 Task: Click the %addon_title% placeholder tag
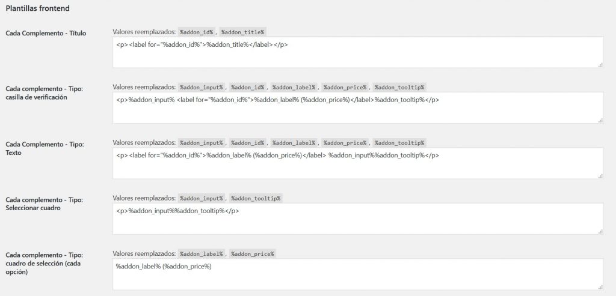point(242,32)
